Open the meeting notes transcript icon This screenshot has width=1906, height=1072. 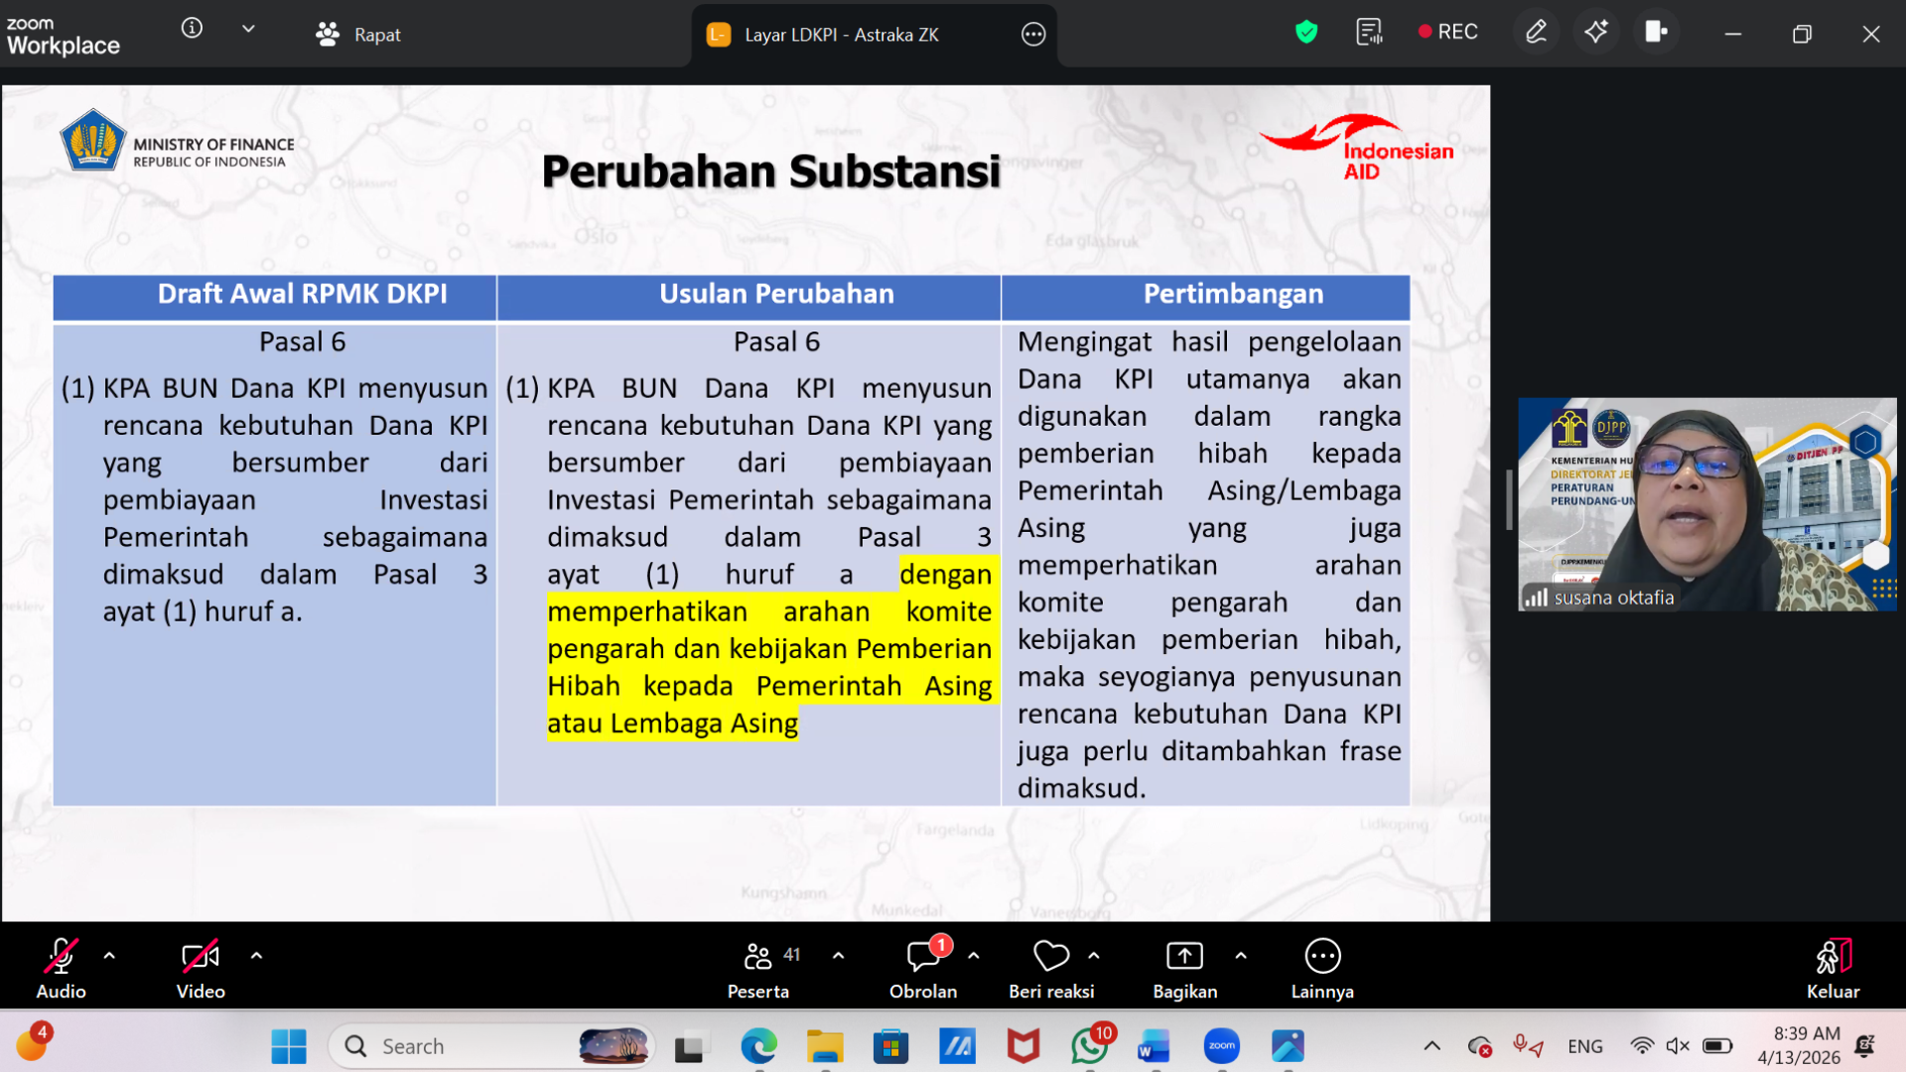coord(1369,33)
